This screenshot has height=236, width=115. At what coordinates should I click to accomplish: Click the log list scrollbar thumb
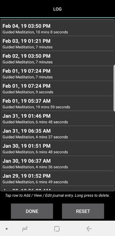(114, 88)
